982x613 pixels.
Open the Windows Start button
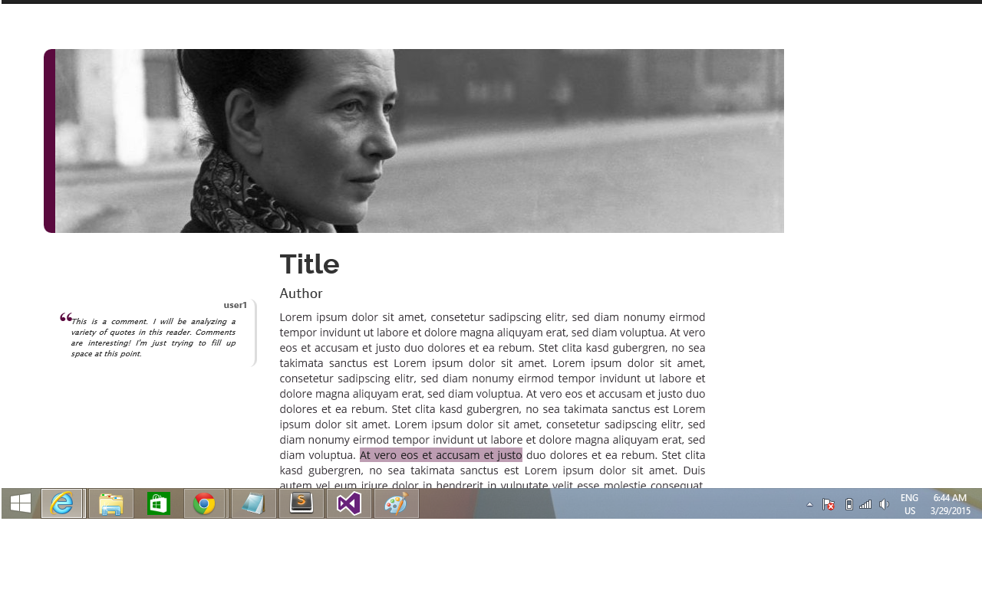[x=21, y=503]
